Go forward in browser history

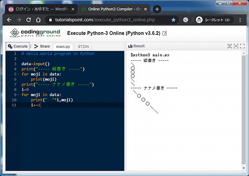[19, 20]
